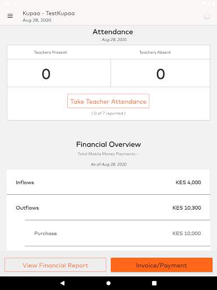Click Take Teacher Attendance button
The image size is (217, 290).
coord(108,101)
